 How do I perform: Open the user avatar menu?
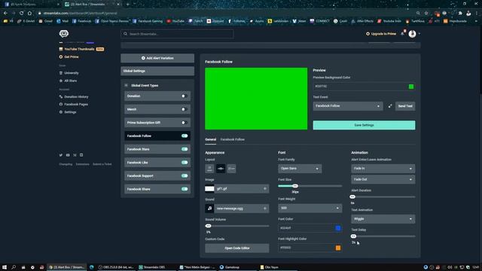click(x=412, y=34)
